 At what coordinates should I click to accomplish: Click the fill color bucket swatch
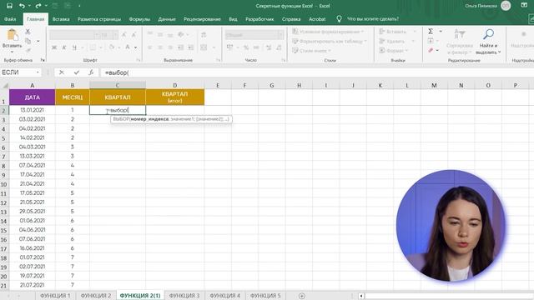coord(111,47)
